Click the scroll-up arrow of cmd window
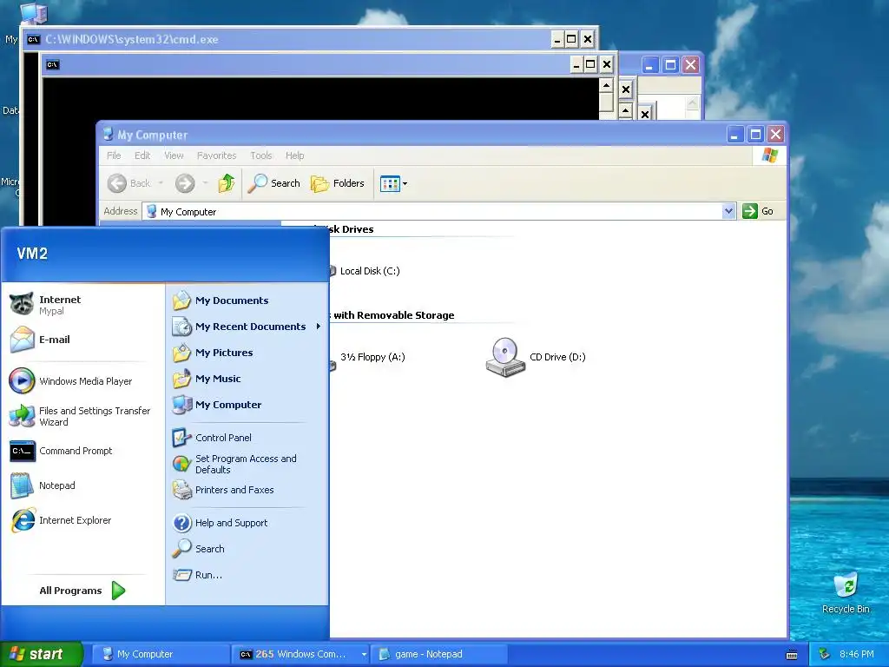 [606, 85]
